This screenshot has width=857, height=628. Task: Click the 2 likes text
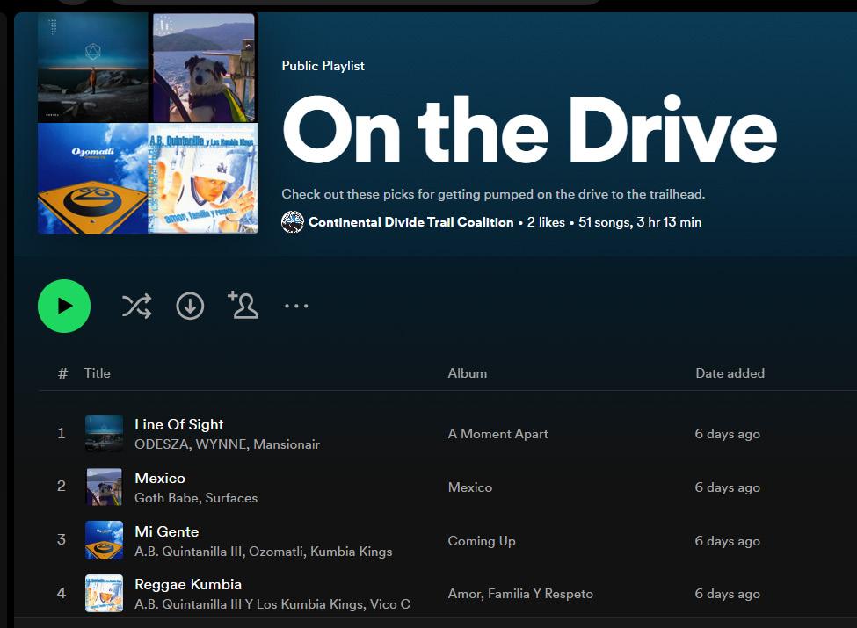pos(546,222)
